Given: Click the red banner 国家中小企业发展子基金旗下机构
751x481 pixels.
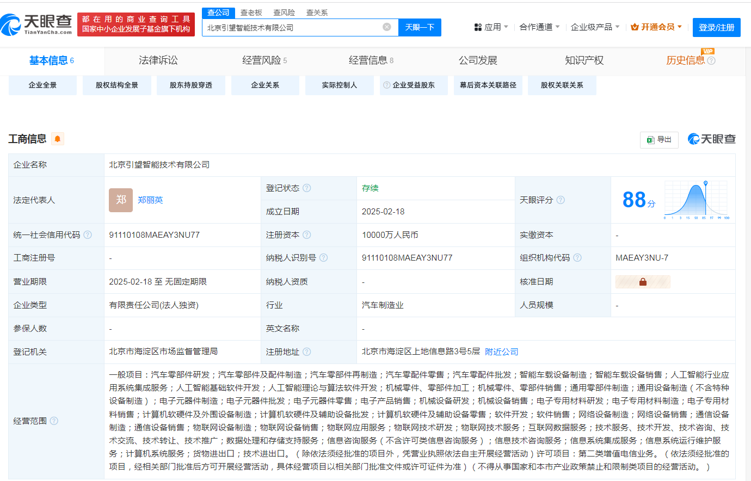Looking at the screenshot, I should coord(136,24).
